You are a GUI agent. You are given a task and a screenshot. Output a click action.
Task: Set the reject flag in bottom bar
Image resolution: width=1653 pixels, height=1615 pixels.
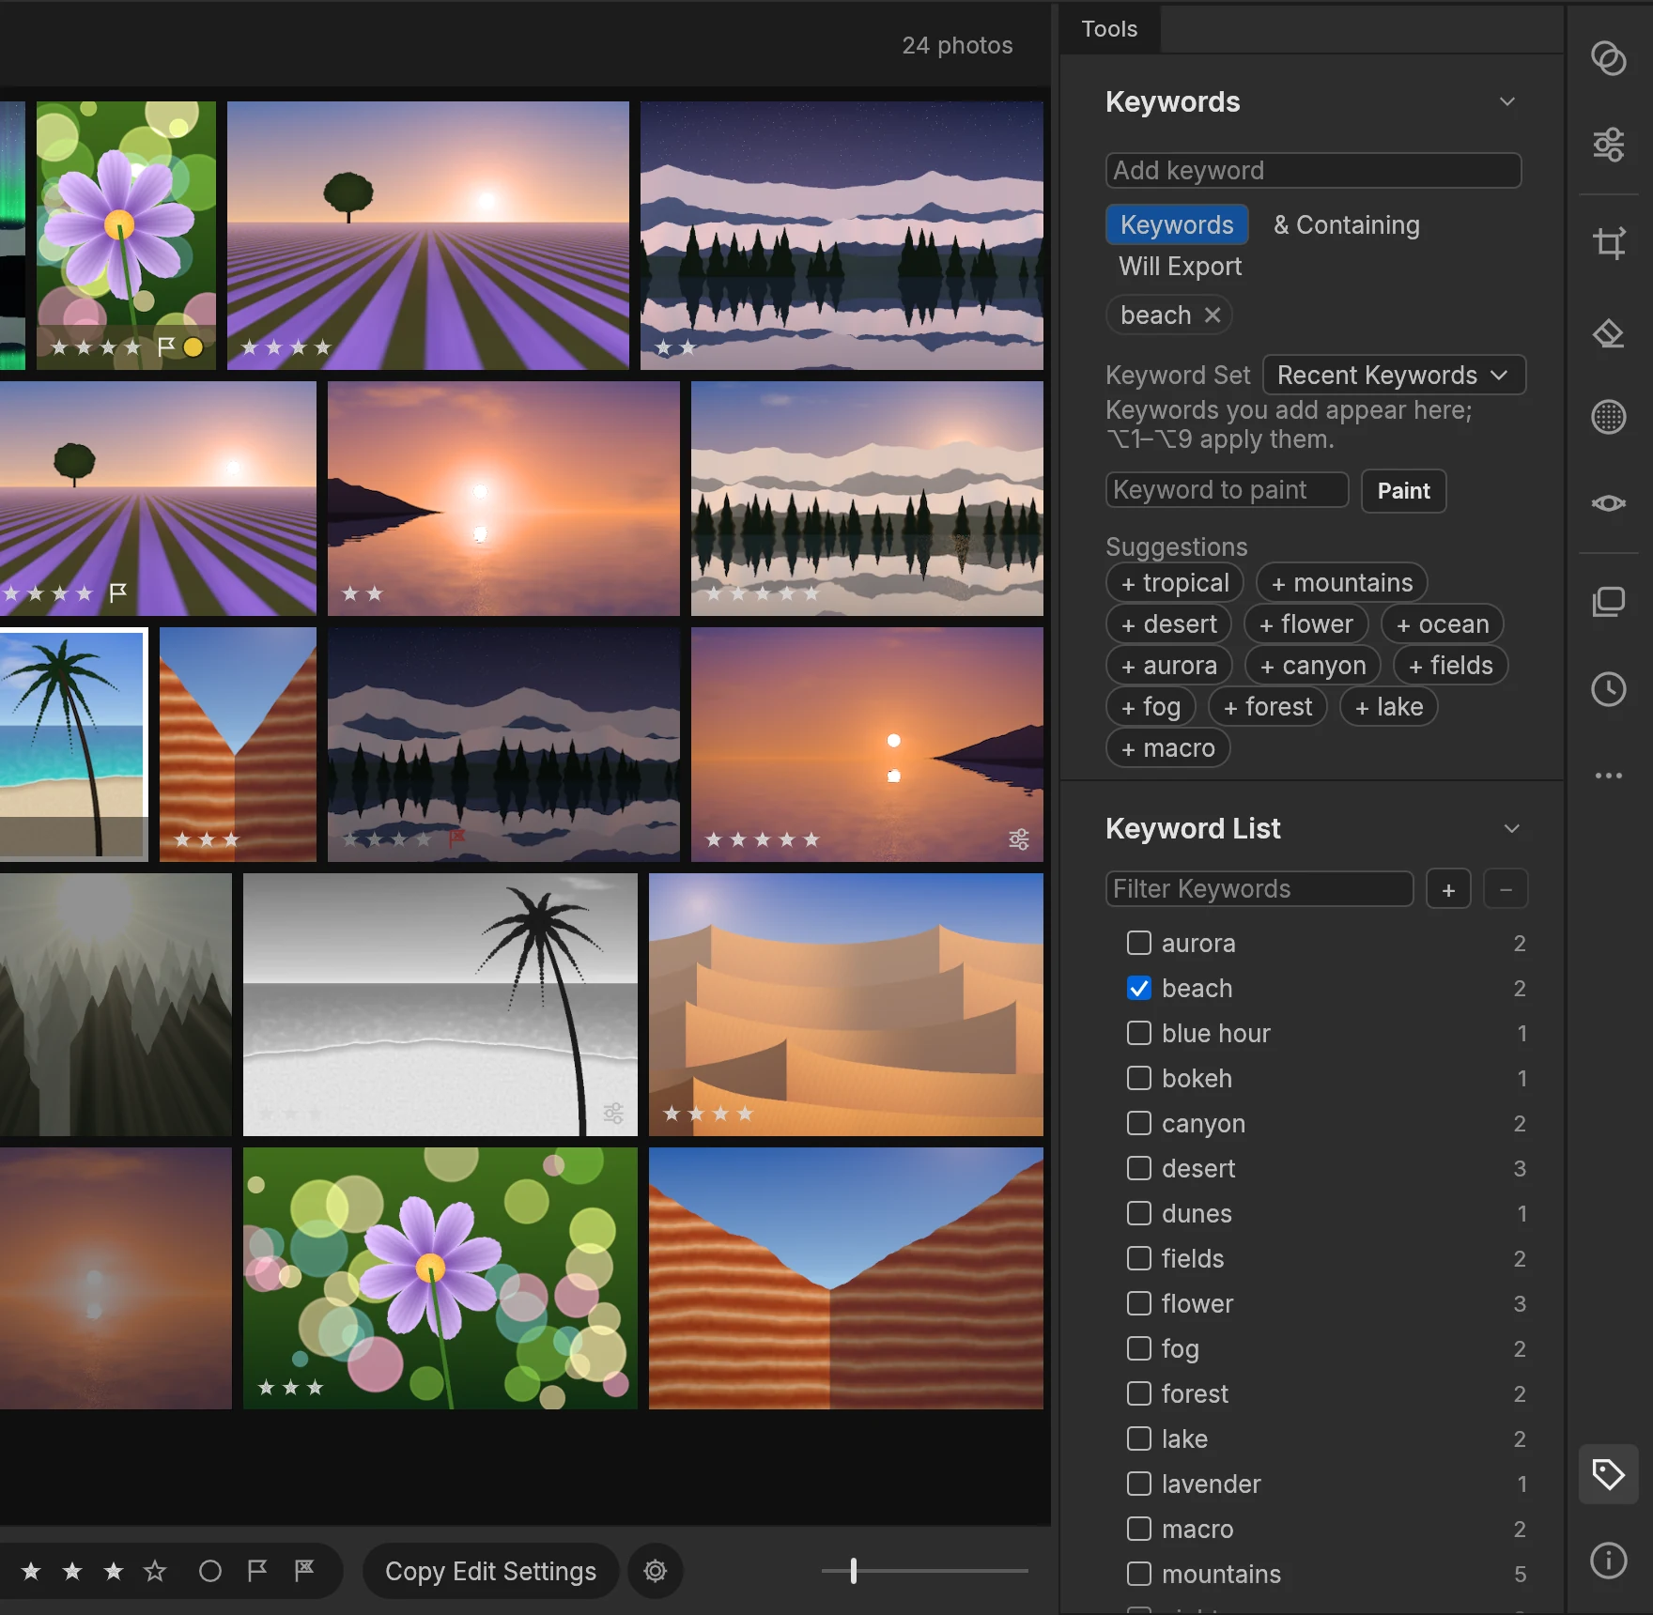[x=304, y=1571]
